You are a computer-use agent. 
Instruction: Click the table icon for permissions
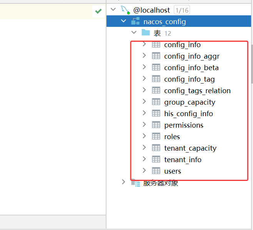click(156, 125)
